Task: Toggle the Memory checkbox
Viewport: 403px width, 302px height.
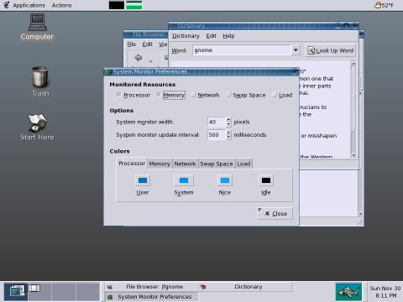Action: (x=159, y=95)
